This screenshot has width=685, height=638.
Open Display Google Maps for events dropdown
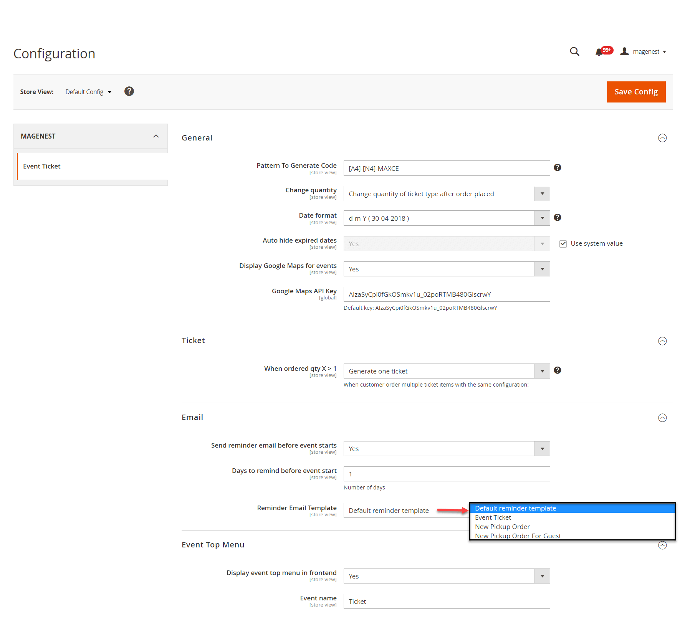[446, 269]
